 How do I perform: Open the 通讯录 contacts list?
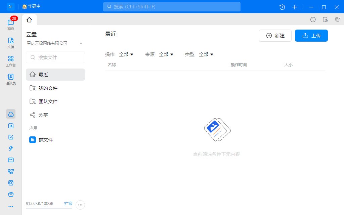click(x=10, y=78)
